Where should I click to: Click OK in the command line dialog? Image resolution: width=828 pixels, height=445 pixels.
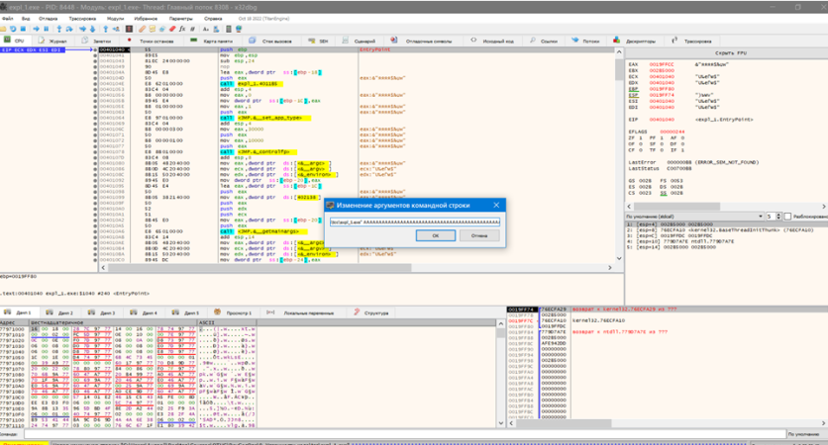pos(435,236)
